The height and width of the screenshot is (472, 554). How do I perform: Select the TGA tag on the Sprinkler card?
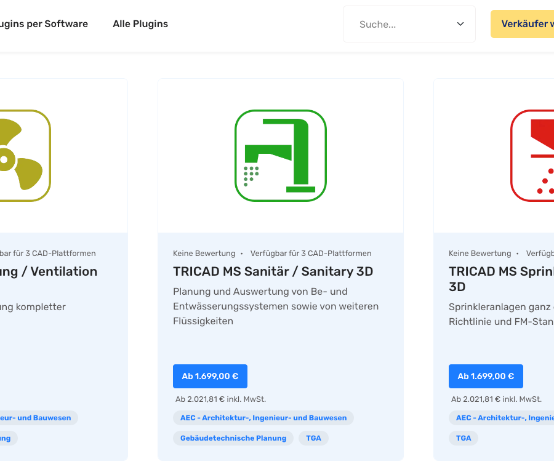coord(464,438)
